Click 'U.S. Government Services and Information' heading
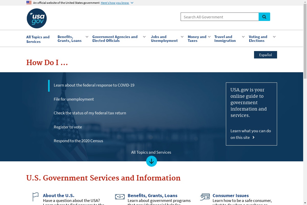 (103, 178)
